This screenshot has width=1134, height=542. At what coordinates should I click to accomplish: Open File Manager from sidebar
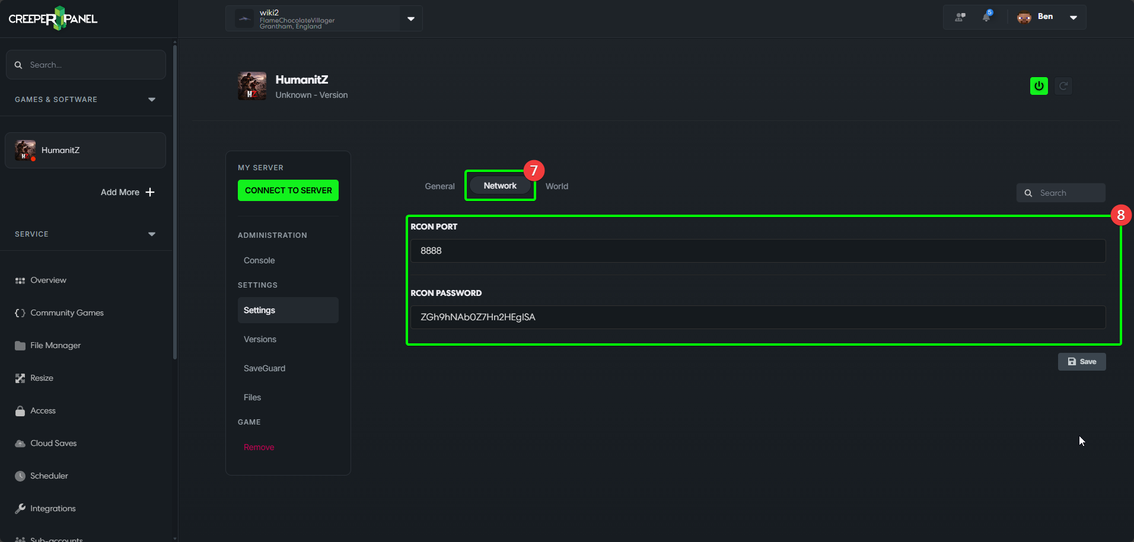pyautogui.click(x=55, y=345)
